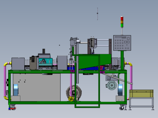Select the gray control panel box
The height and width of the screenshot is (118, 158).
click(122, 43)
